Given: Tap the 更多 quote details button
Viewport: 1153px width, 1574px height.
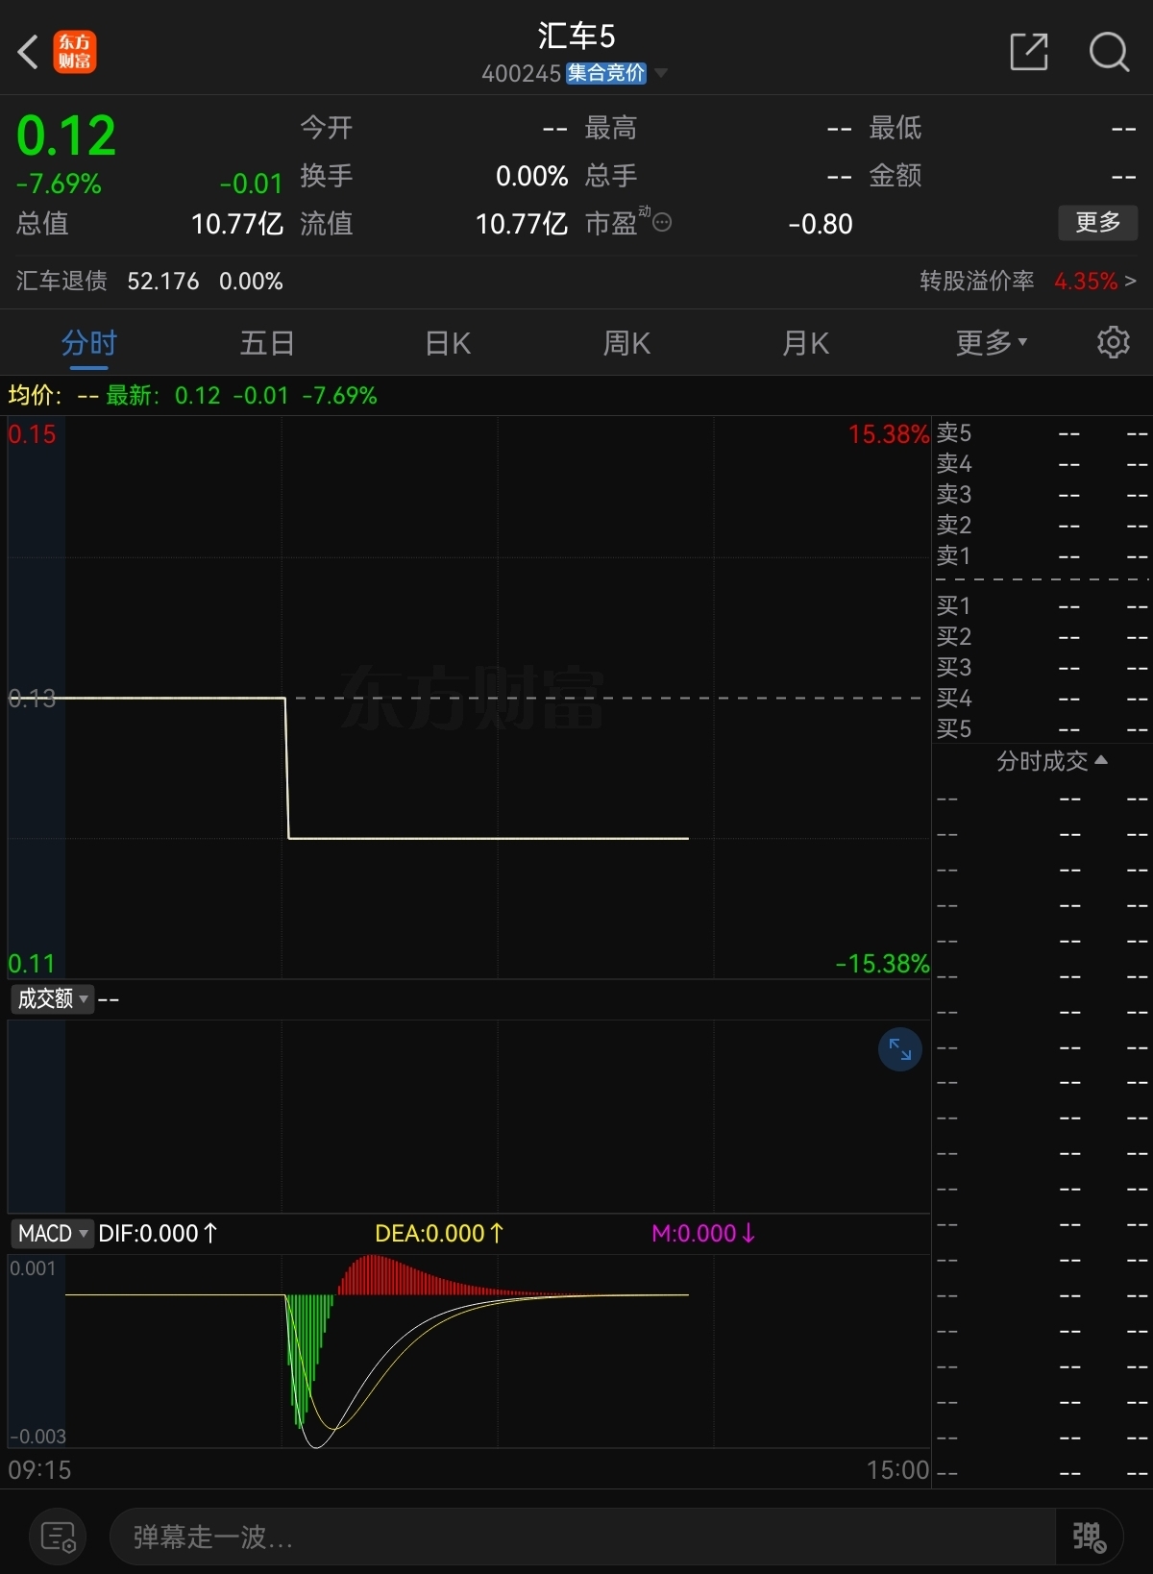Looking at the screenshot, I should (1098, 223).
